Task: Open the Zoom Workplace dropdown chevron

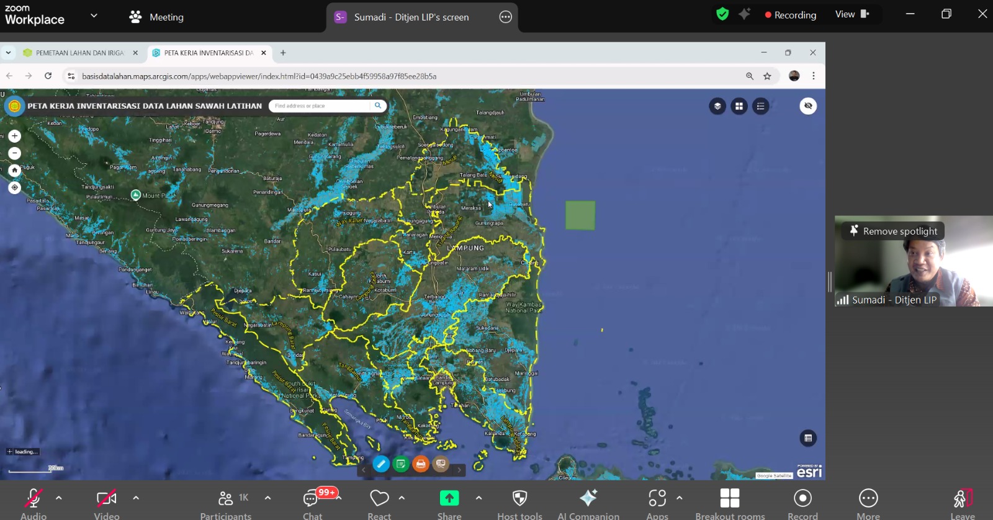Action: pyautogui.click(x=94, y=16)
